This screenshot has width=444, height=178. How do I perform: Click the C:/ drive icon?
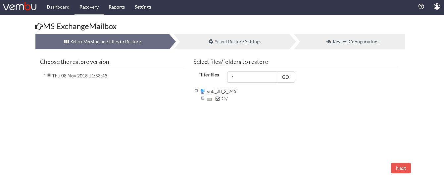click(210, 99)
